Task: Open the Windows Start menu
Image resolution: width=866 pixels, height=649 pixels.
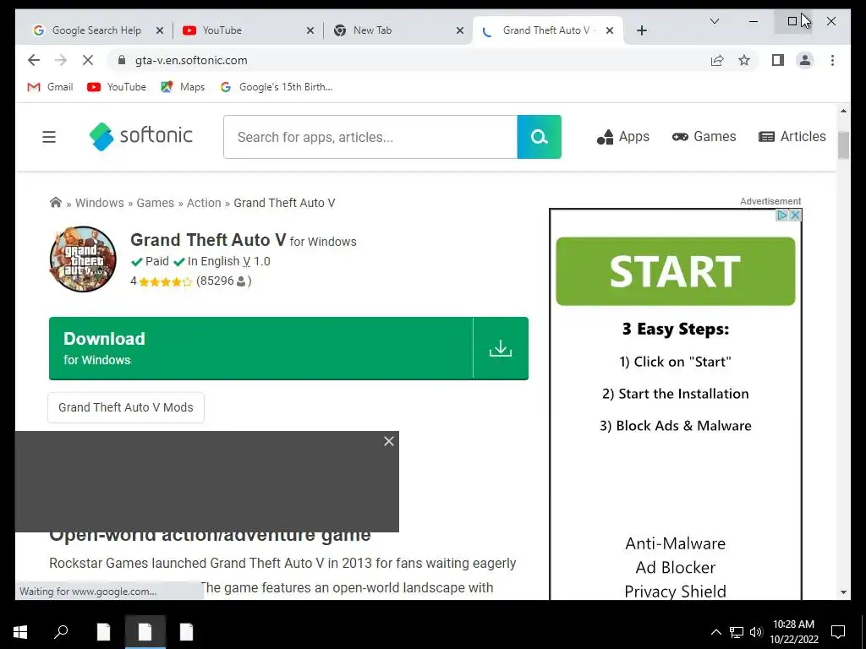Action: [x=20, y=632]
